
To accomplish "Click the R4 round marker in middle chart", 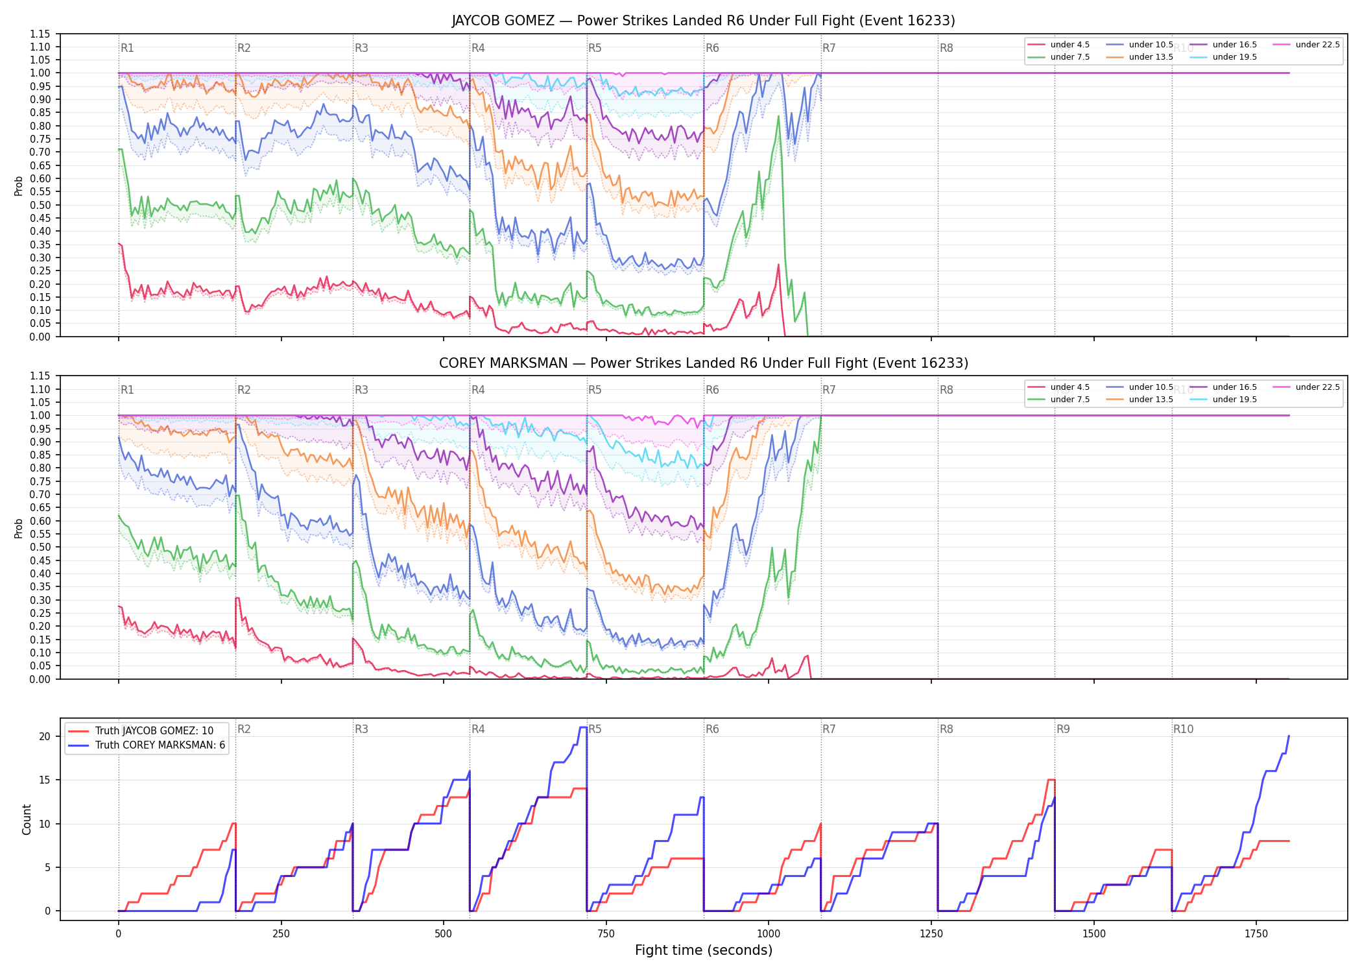I will click(x=478, y=390).
